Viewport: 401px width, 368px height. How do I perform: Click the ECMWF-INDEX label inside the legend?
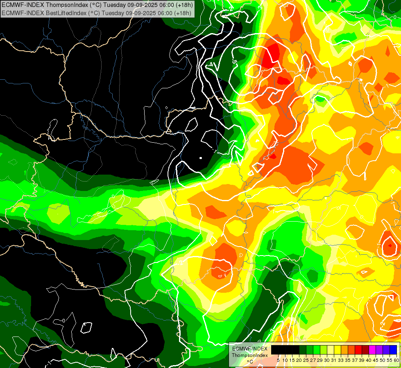[x=250, y=349]
